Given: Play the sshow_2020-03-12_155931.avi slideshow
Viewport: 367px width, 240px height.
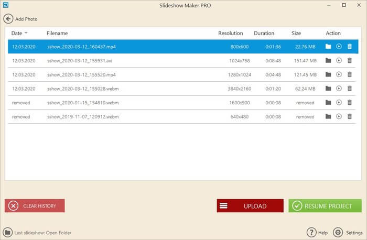Looking at the screenshot, I should click(339, 61).
